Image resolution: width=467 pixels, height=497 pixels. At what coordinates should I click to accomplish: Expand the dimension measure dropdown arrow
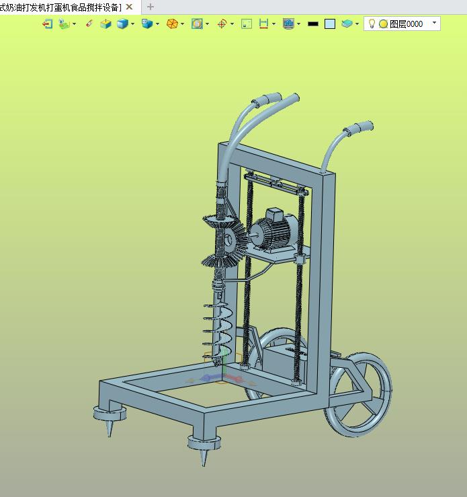click(274, 24)
